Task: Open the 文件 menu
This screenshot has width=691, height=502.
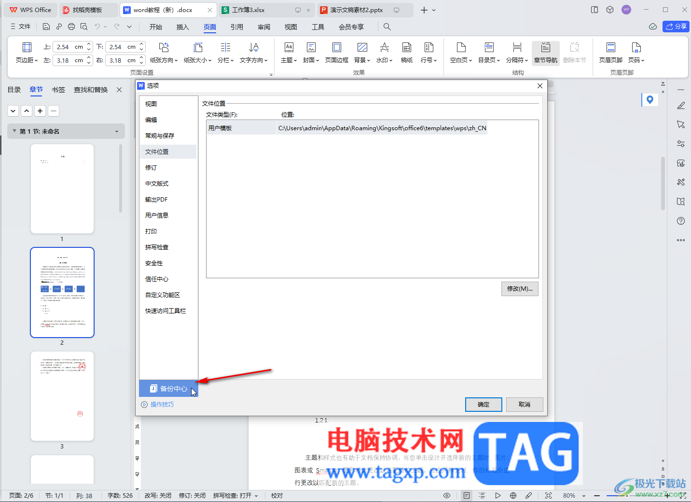Action: pos(20,27)
